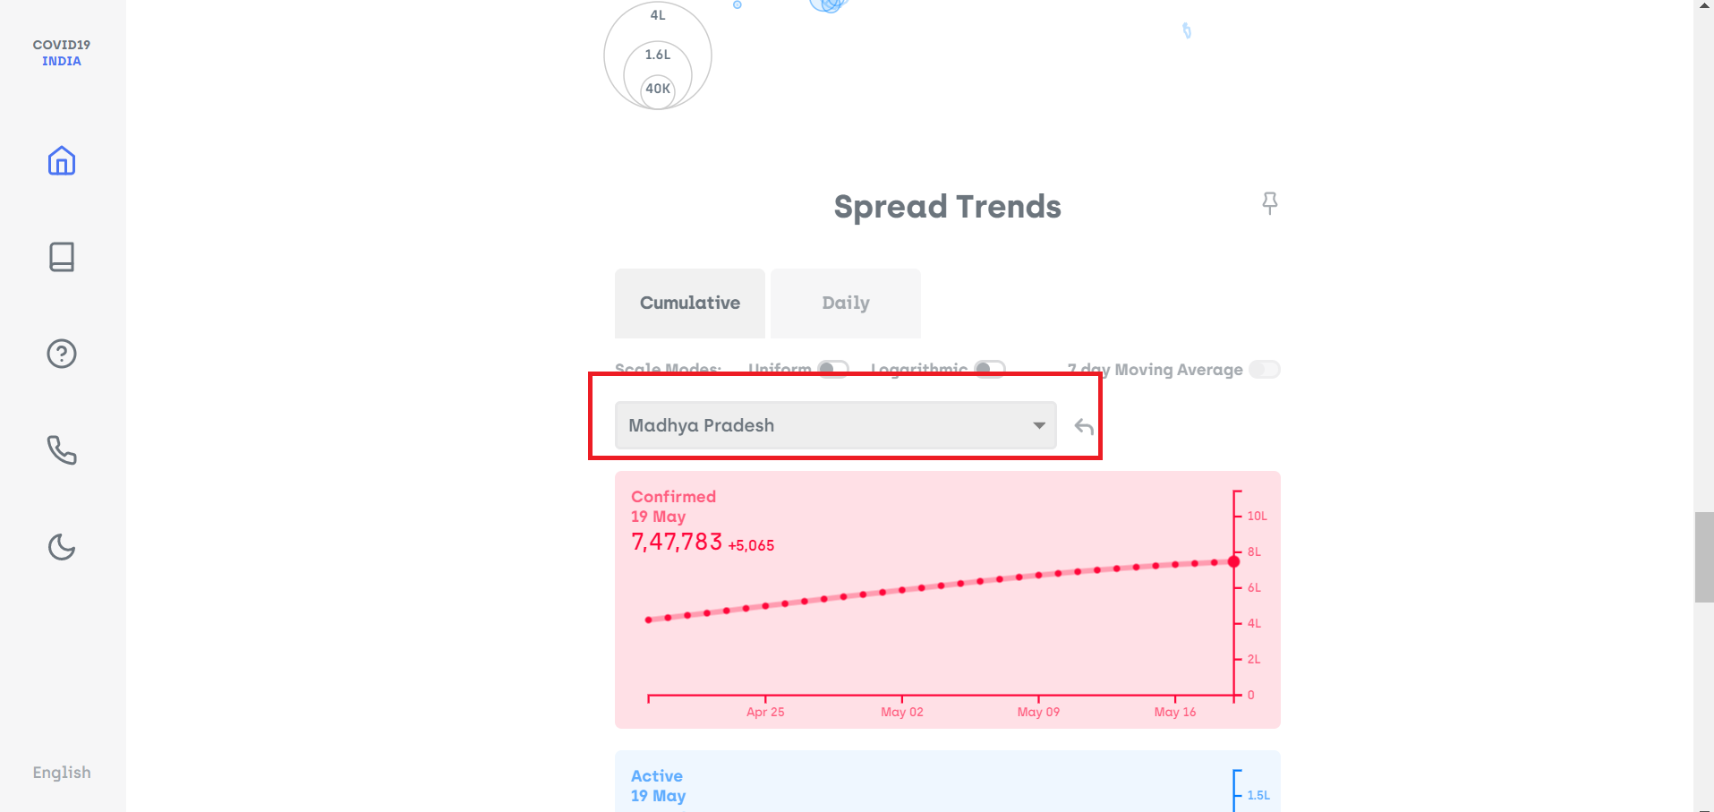Open the phone resources icon
The height and width of the screenshot is (812, 1714).
pyautogui.click(x=61, y=450)
